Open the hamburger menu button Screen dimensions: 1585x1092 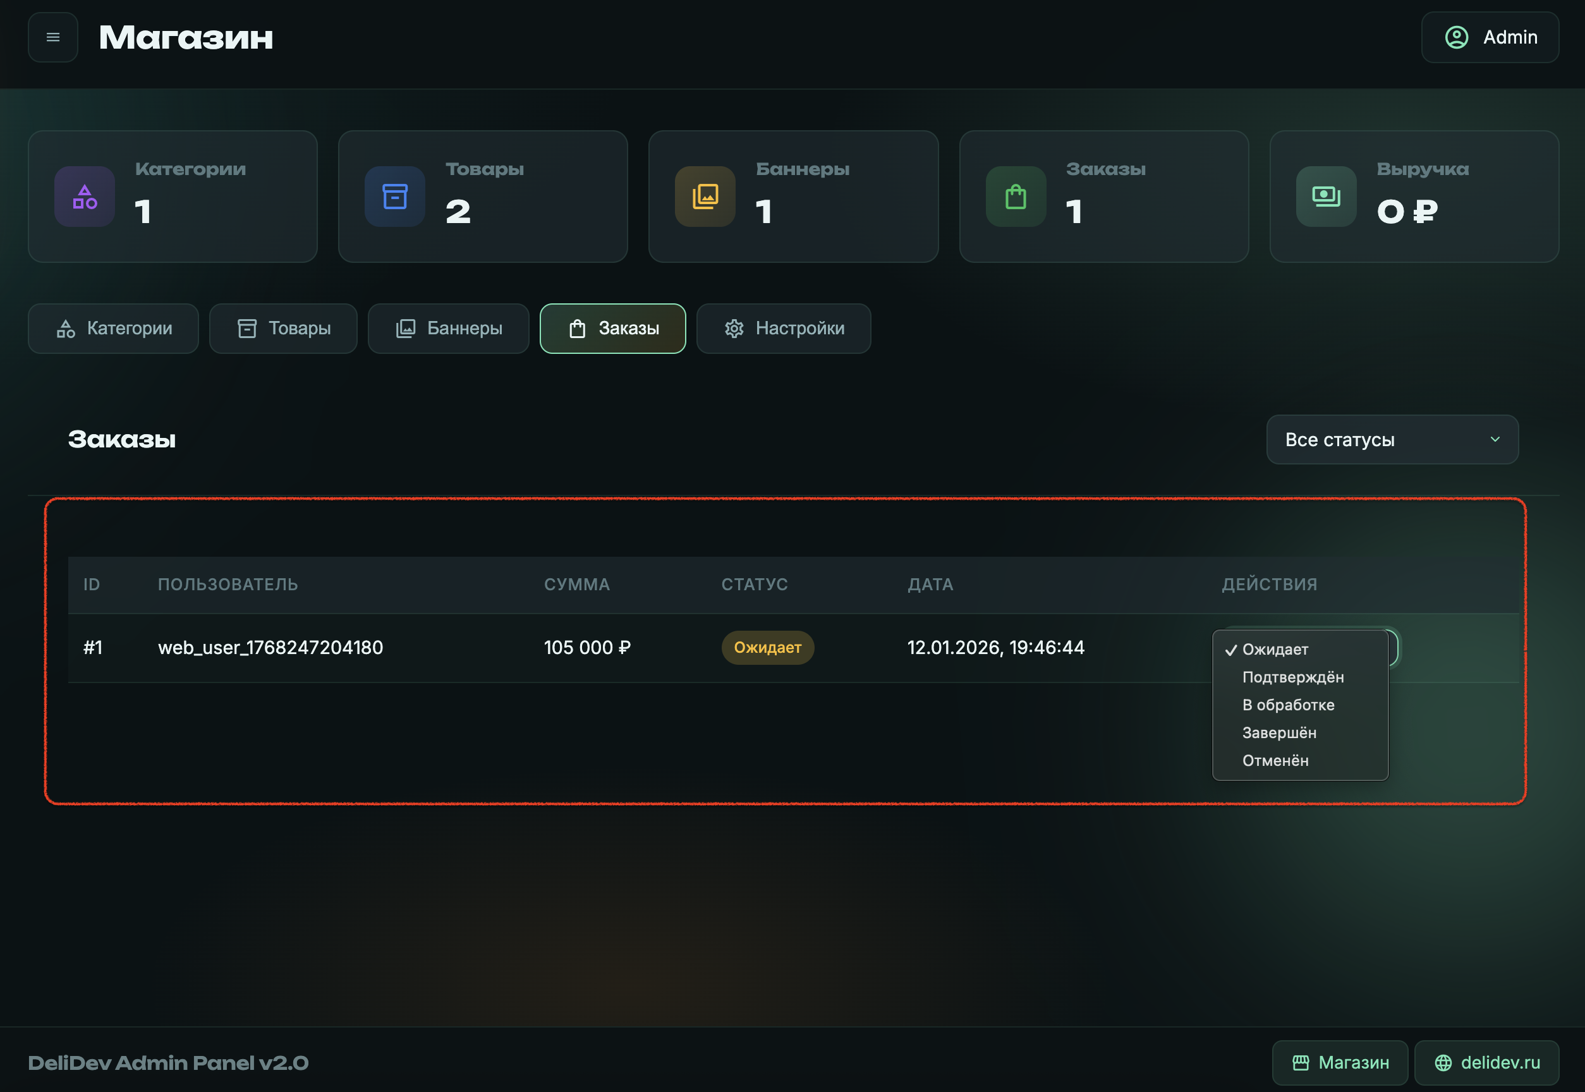point(52,38)
